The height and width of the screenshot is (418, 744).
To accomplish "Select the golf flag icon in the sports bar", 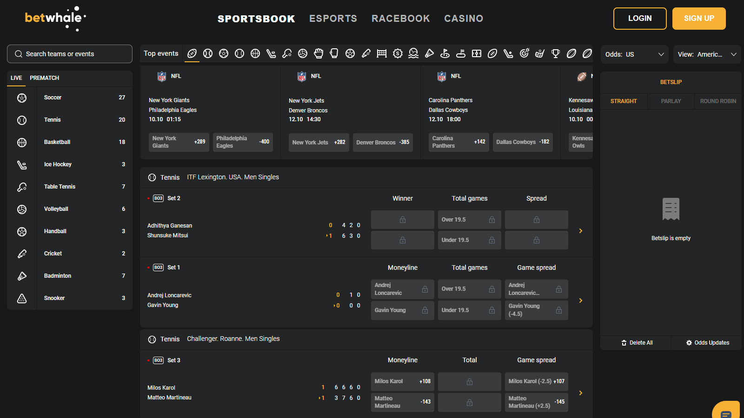I will point(445,53).
